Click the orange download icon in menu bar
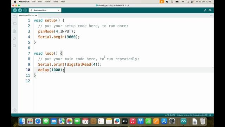The image size is (225, 127). coord(162,2)
